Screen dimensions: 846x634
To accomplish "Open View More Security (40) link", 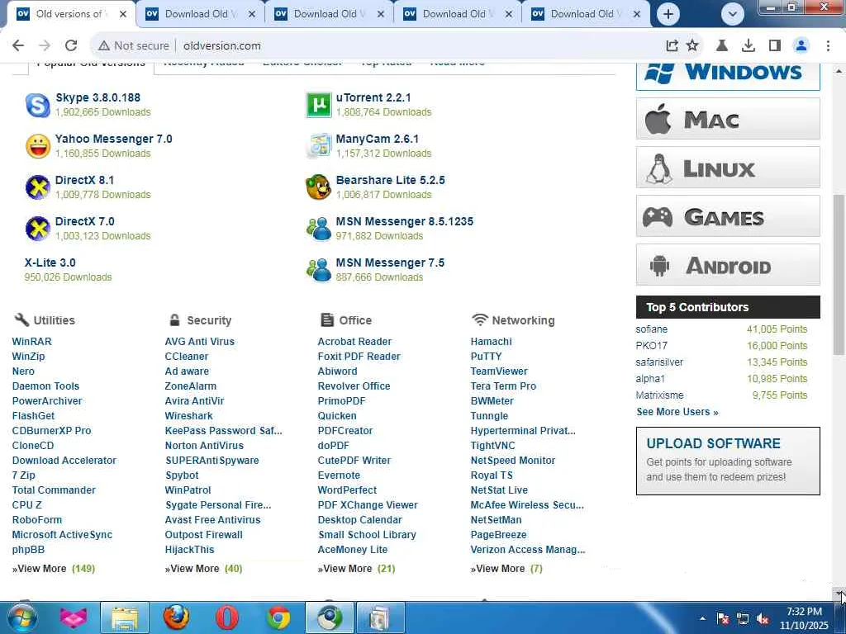I will [x=203, y=569].
